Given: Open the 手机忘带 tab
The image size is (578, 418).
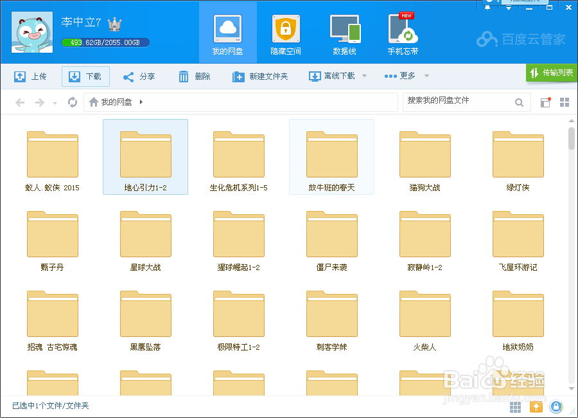Looking at the screenshot, I should (x=403, y=33).
